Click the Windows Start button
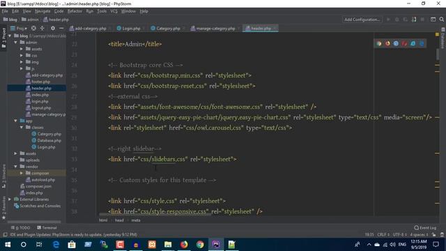The image size is (446, 251). [8, 245]
